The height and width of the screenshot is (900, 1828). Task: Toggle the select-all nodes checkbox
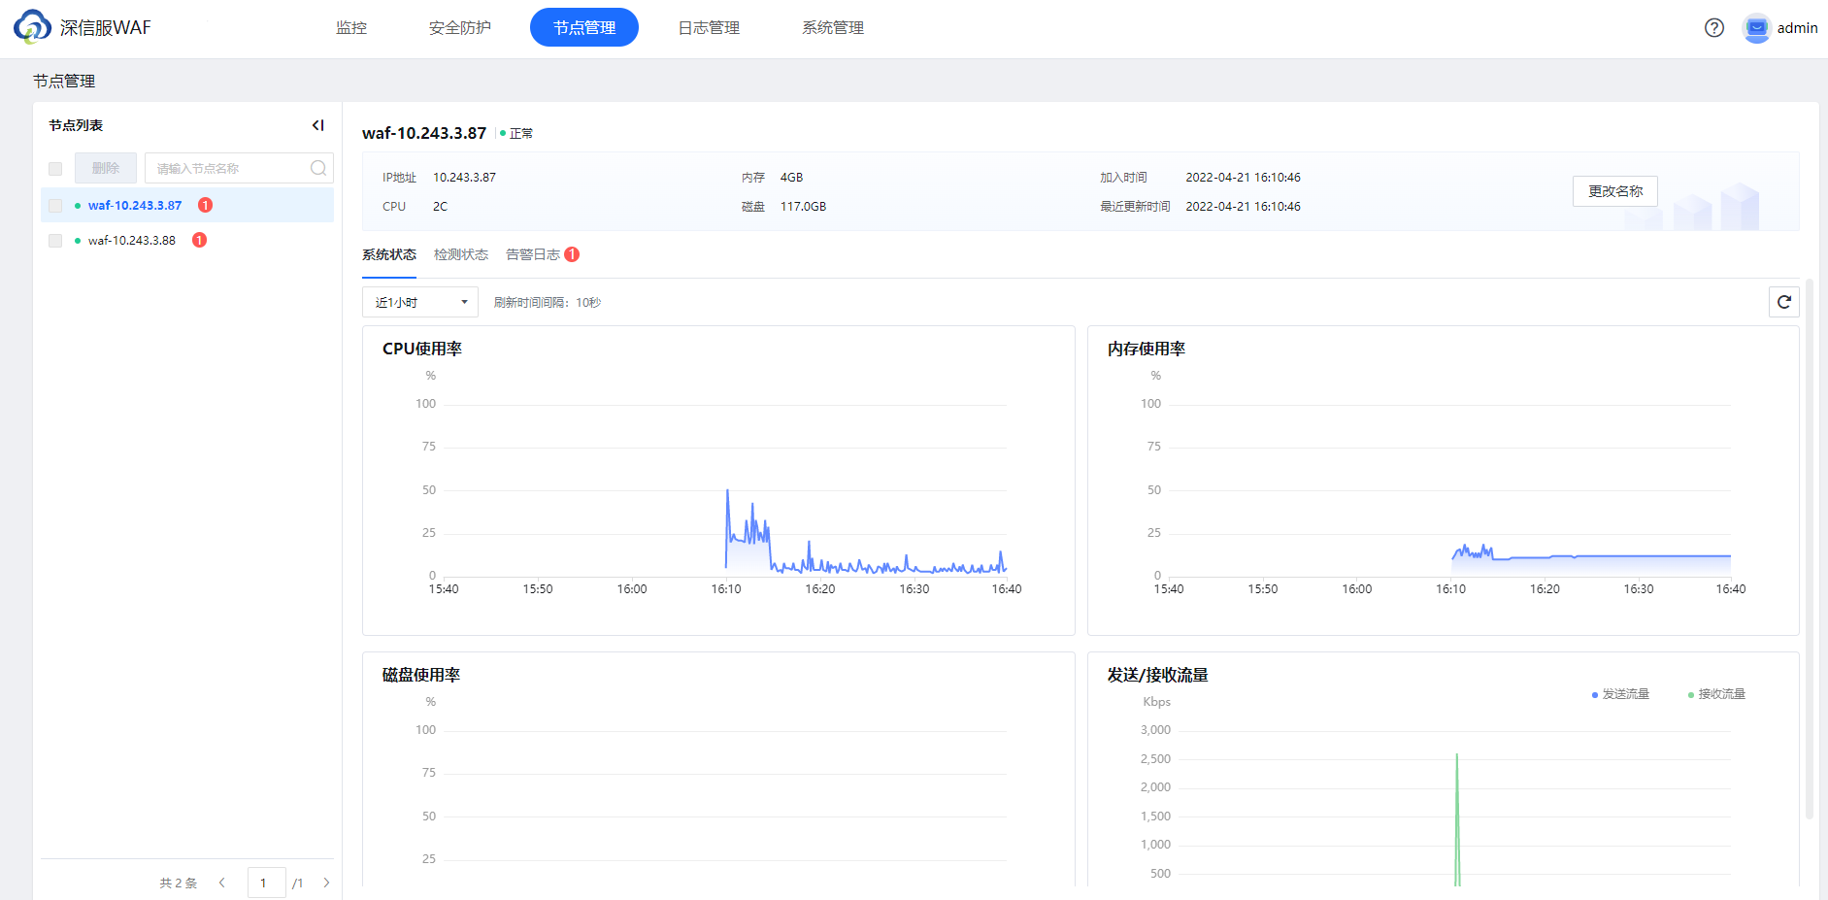point(55,169)
